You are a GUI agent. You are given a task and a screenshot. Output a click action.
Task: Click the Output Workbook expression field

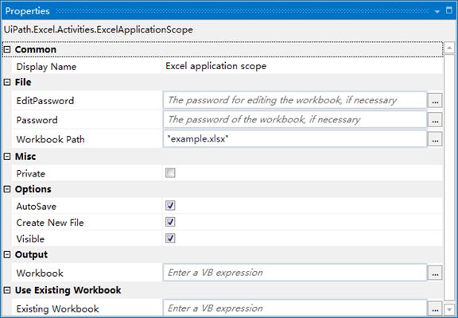click(x=295, y=273)
